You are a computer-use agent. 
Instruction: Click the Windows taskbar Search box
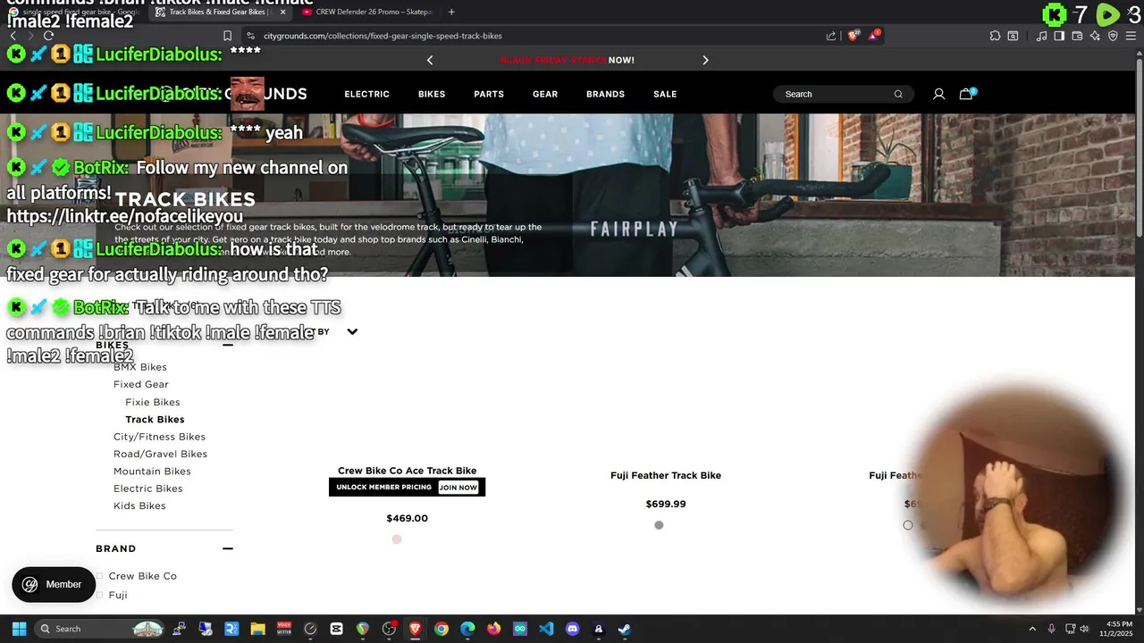(x=98, y=629)
